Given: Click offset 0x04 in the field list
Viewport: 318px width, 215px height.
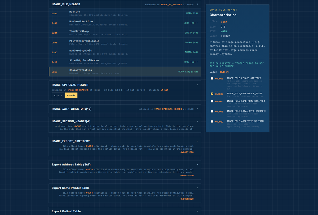Looking at the screenshot, I should tap(54, 33).
